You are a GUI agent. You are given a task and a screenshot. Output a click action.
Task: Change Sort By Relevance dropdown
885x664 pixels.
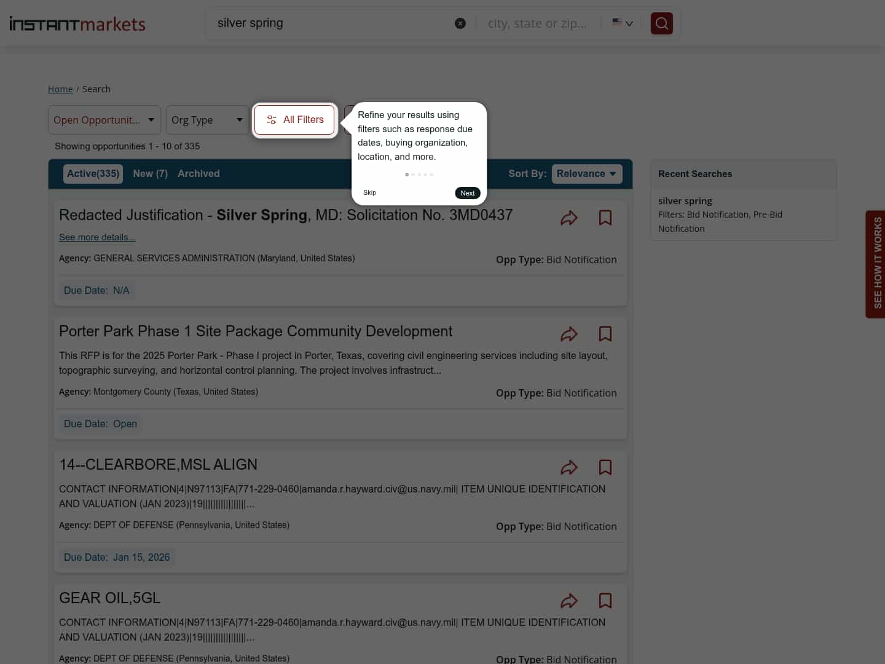[x=586, y=174]
